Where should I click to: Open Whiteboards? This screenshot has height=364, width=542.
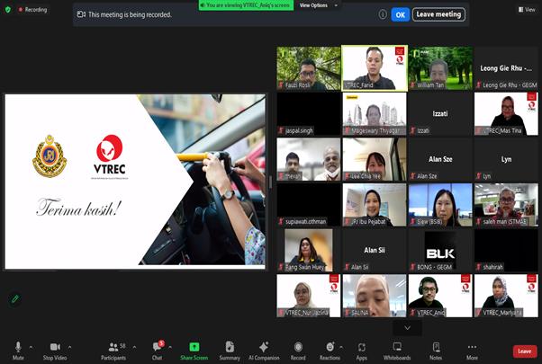(397, 349)
